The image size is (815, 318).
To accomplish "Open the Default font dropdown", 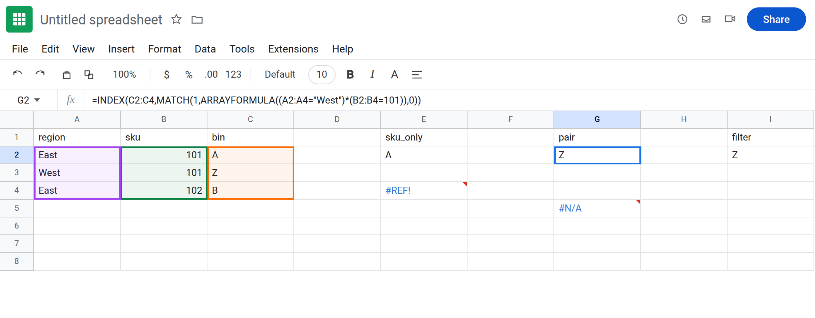I will [x=280, y=75].
